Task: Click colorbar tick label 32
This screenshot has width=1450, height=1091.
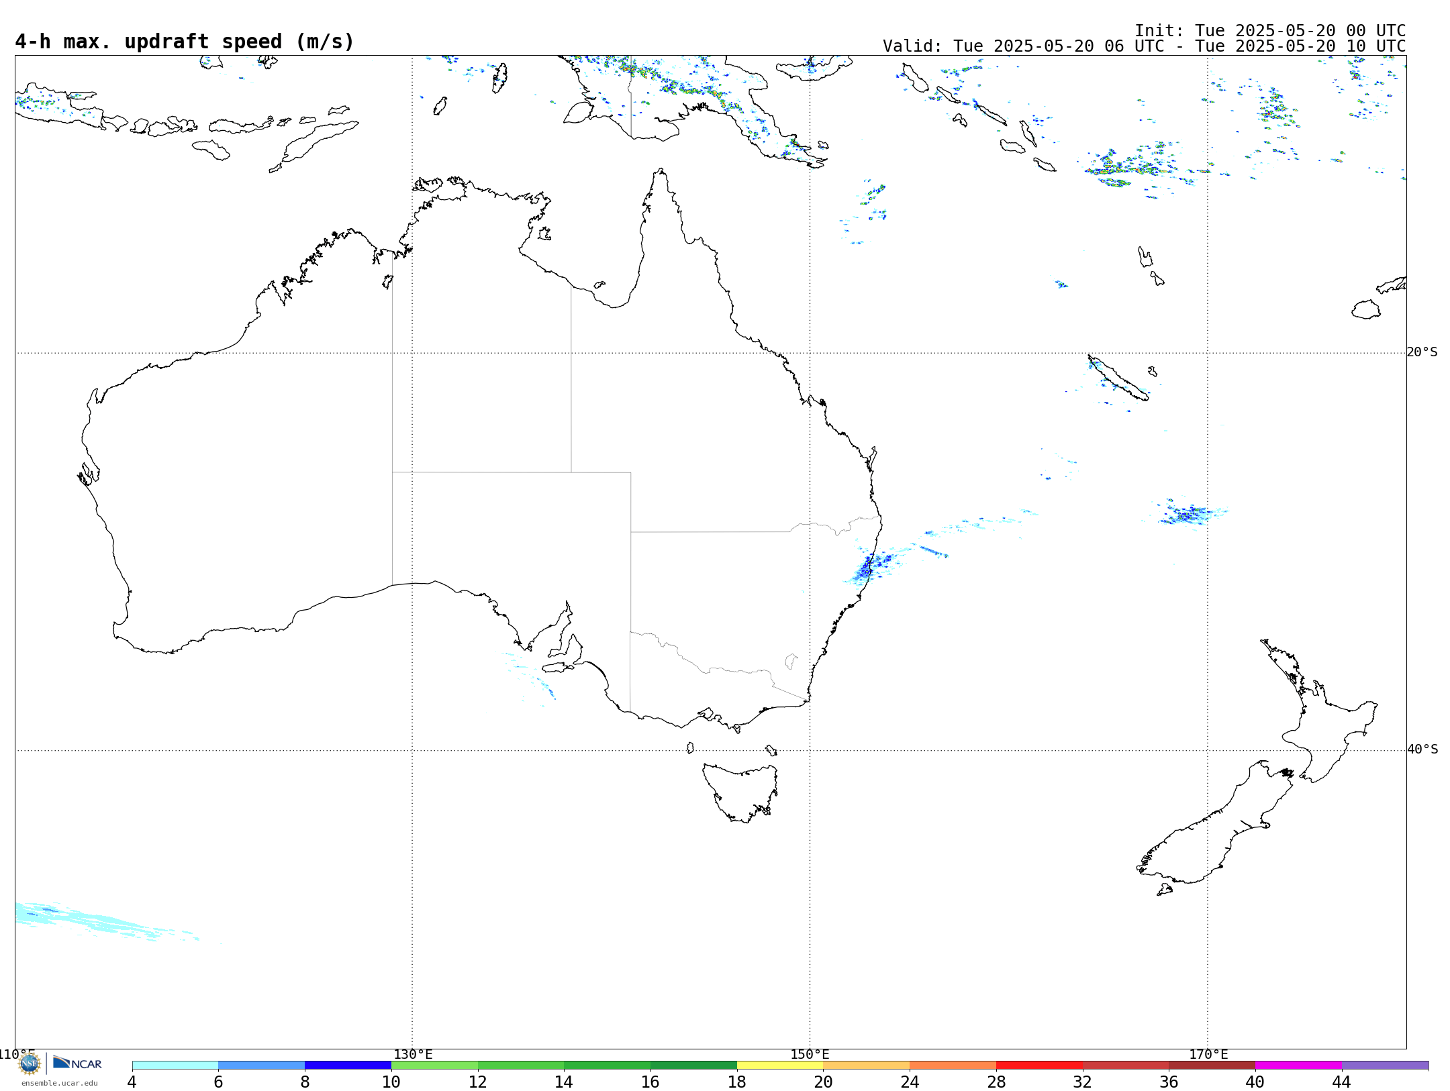Action: tap(1083, 1082)
